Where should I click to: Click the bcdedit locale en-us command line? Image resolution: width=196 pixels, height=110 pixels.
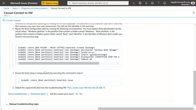pos(56,52)
